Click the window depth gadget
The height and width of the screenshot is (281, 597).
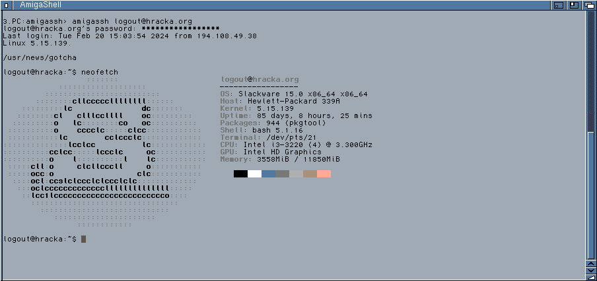590,5
